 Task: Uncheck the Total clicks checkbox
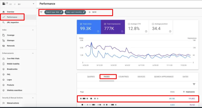pyautogui.click(x=81, y=24)
